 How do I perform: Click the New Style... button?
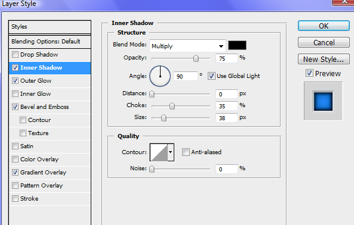point(324,59)
